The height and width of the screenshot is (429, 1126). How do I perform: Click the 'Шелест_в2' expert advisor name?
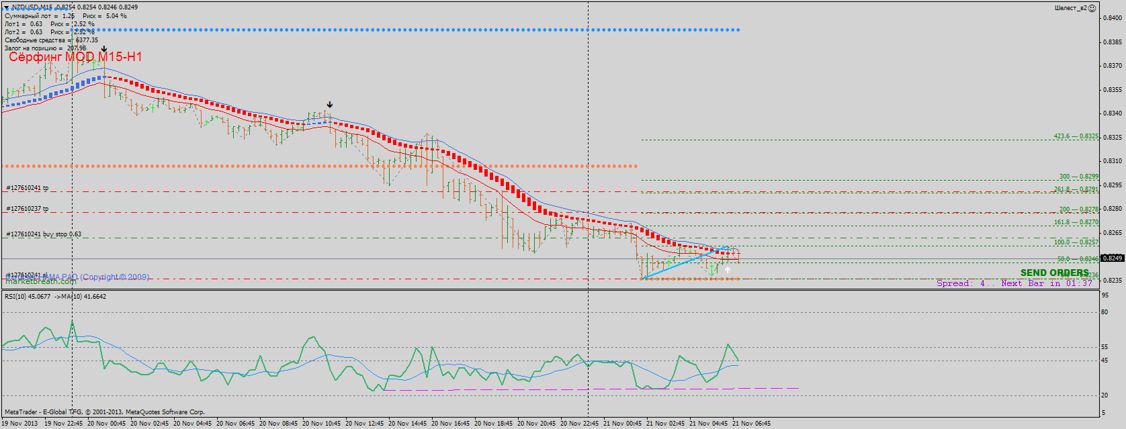pyautogui.click(x=1071, y=8)
